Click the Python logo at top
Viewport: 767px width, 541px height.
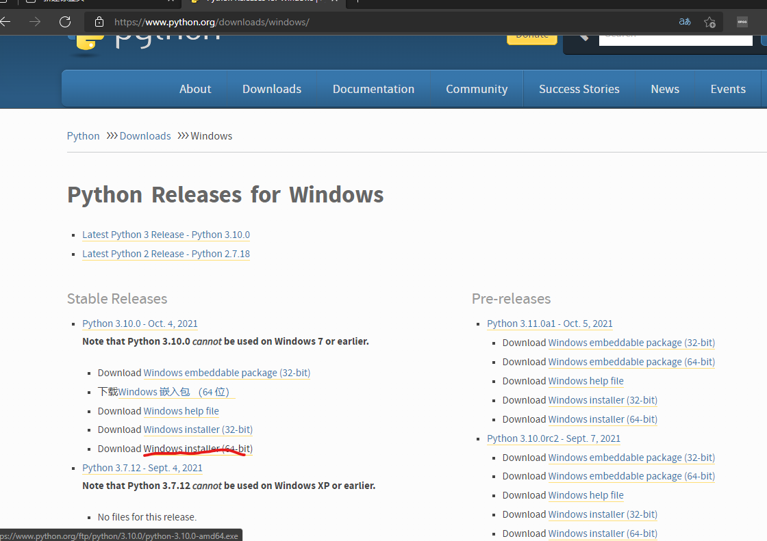click(x=144, y=42)
